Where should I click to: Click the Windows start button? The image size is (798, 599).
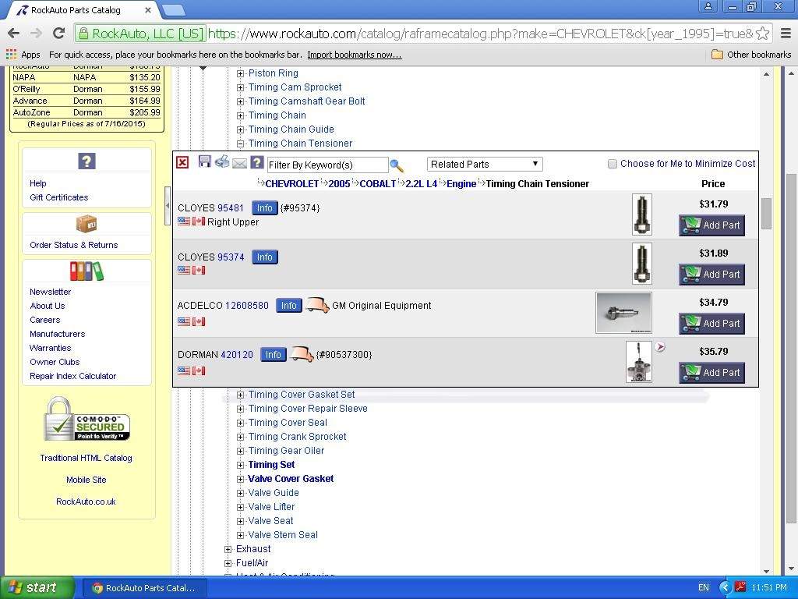click(x=37, y=587)
